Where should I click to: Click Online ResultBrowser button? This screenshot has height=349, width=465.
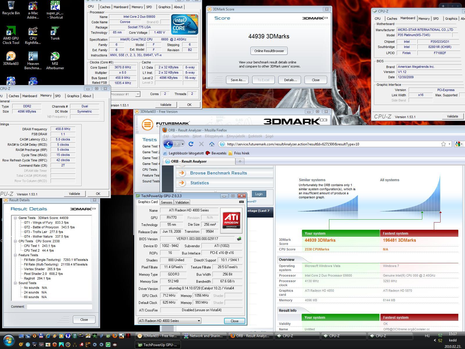[269, 51]
